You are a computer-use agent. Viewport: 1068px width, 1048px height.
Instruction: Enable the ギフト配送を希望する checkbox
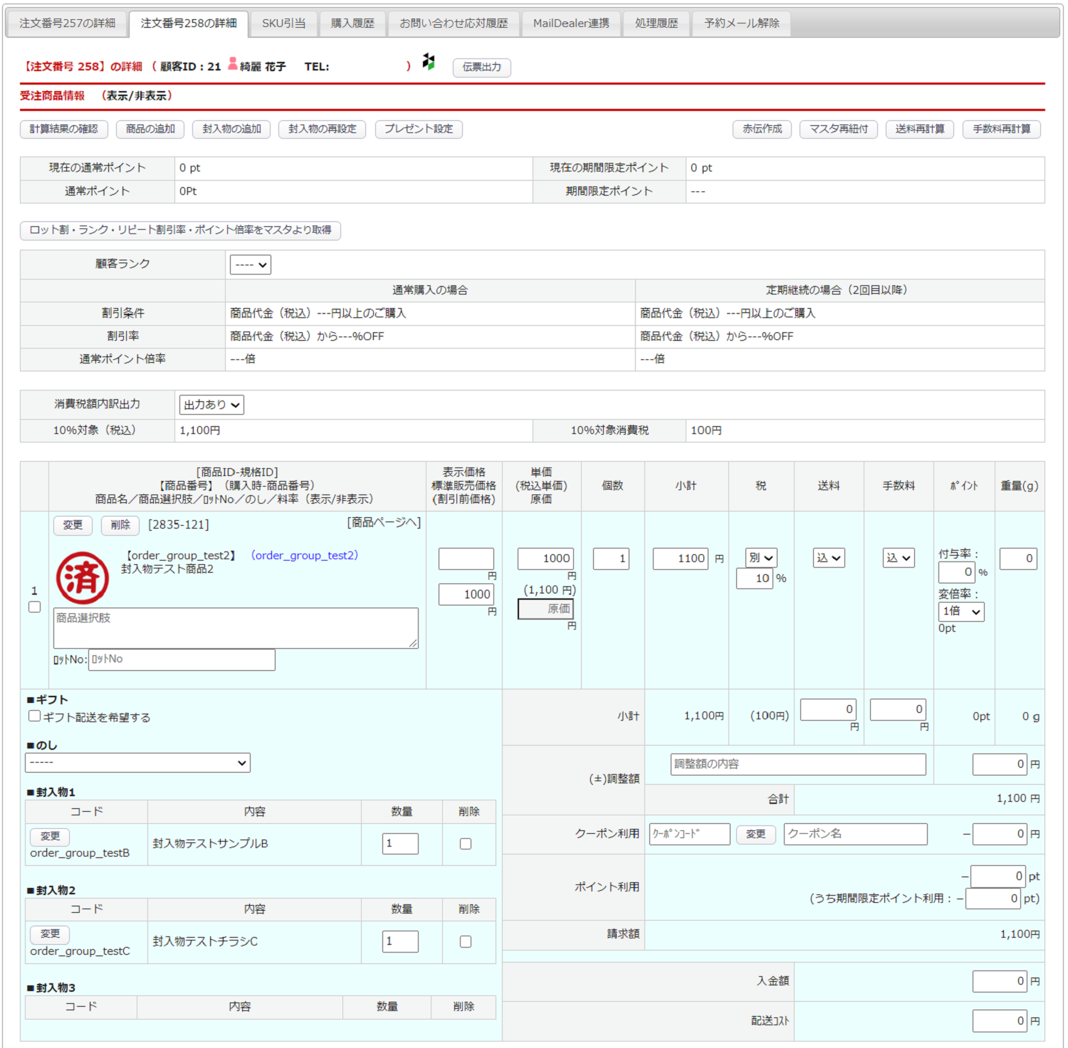point(34,716)
